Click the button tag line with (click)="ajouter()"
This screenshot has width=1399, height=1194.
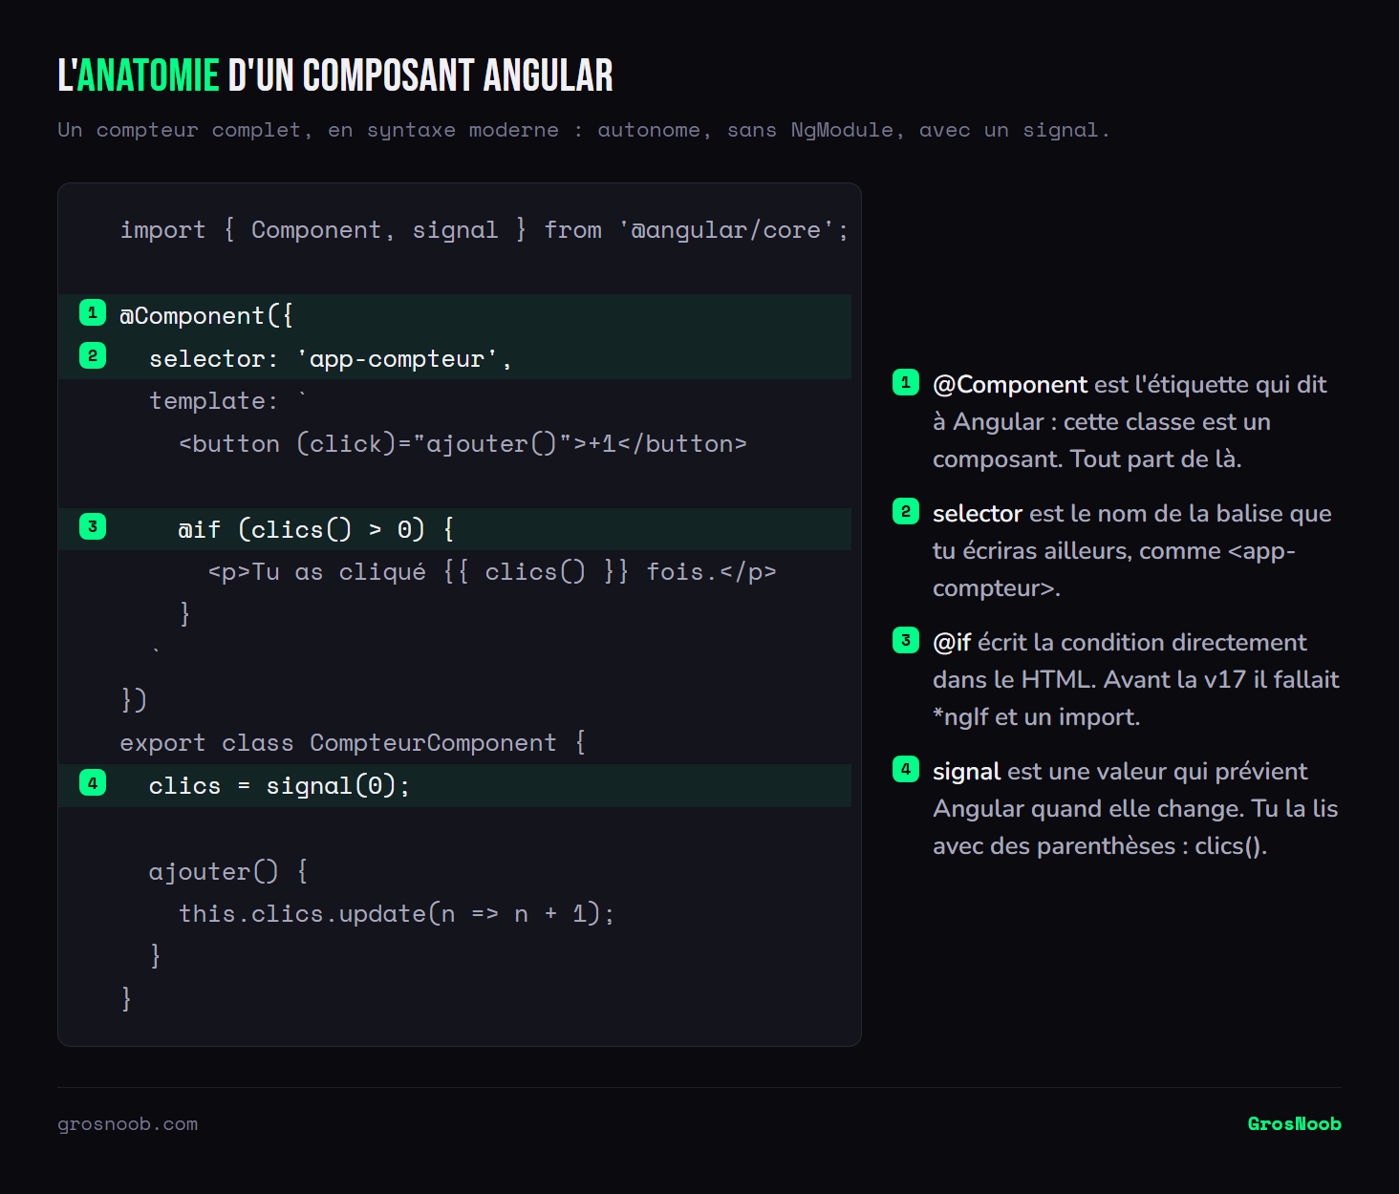pos(463,444)
